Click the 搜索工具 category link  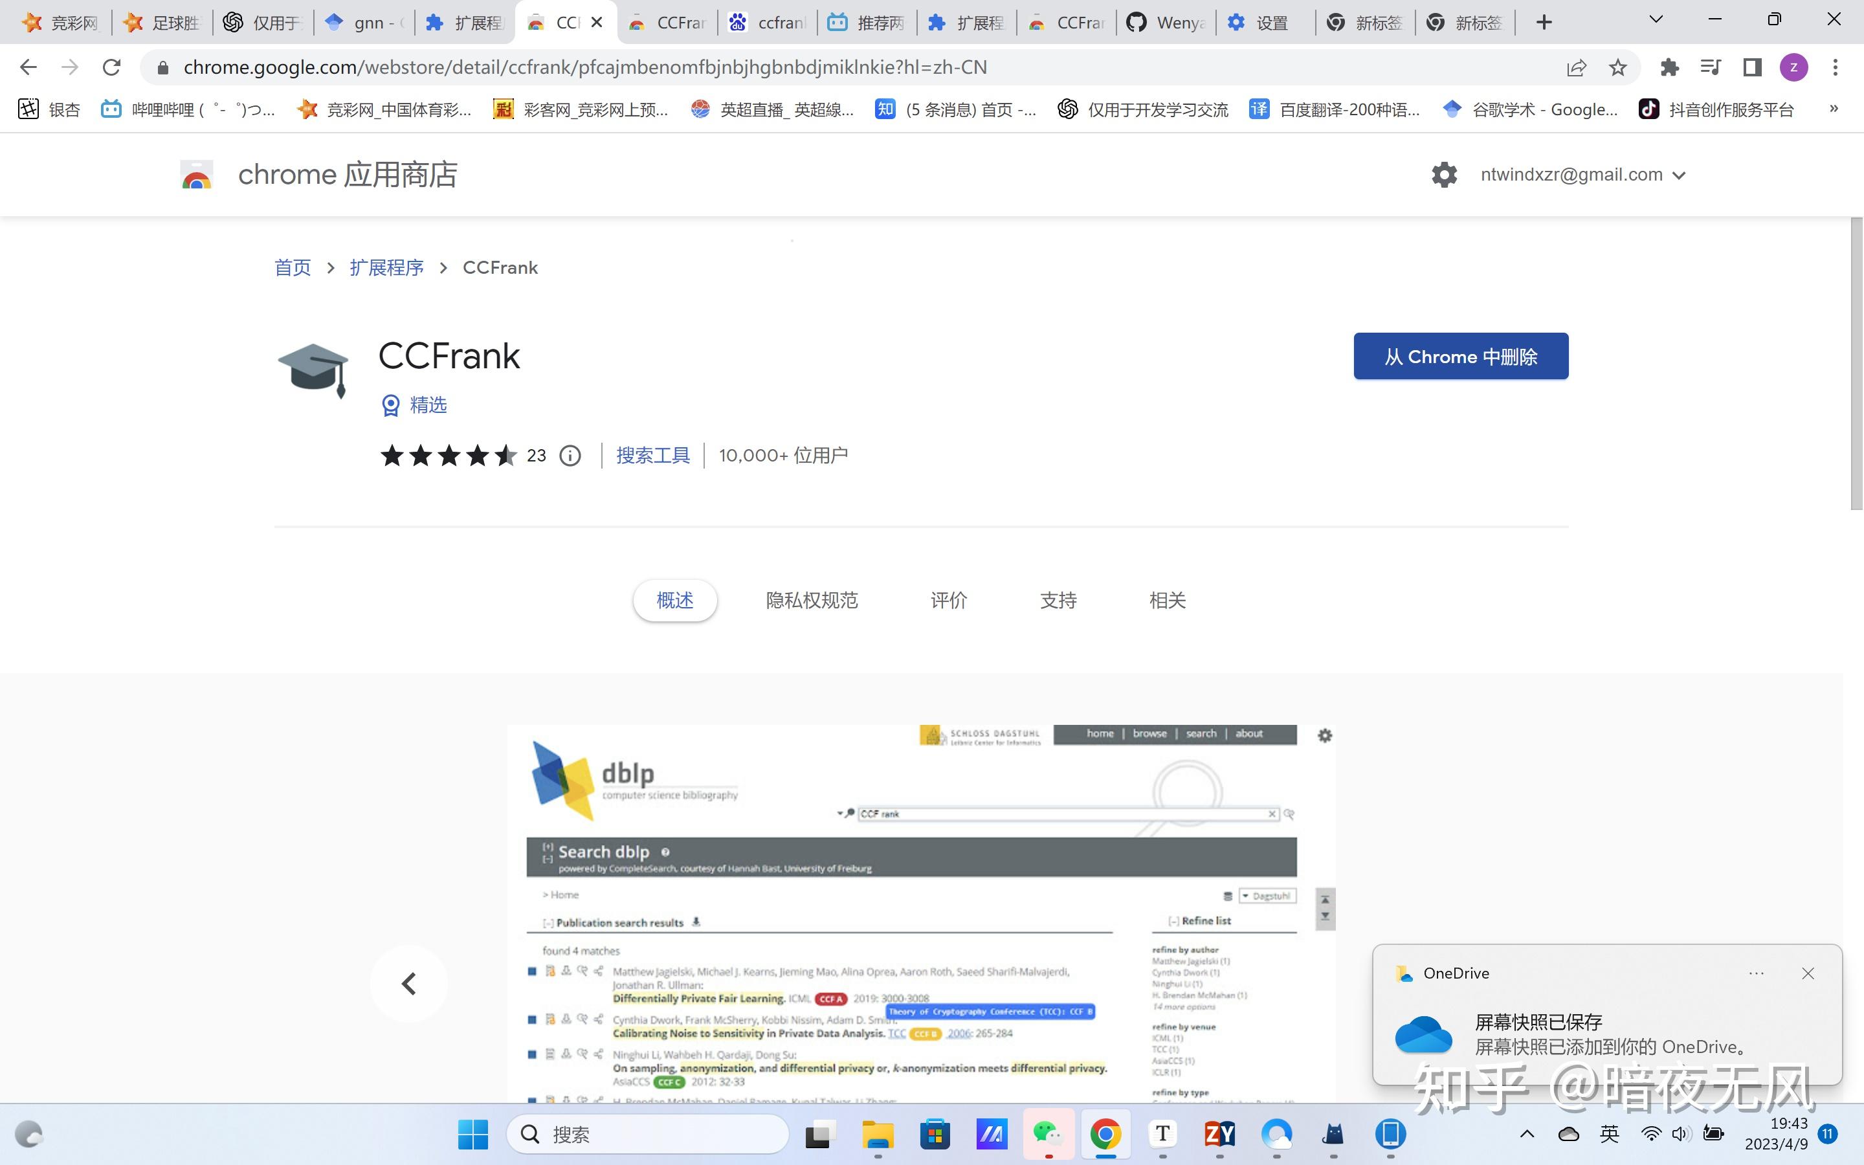(x=653, y=456)
